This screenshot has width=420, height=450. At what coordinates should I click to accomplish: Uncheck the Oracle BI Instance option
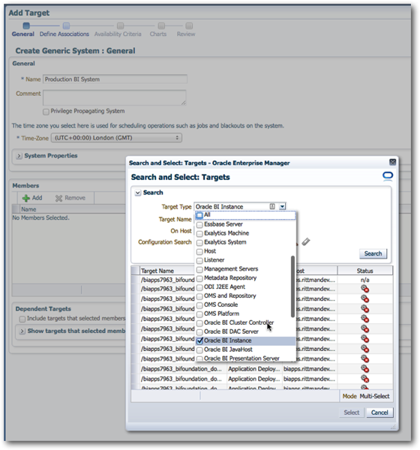tap(199, 341)
